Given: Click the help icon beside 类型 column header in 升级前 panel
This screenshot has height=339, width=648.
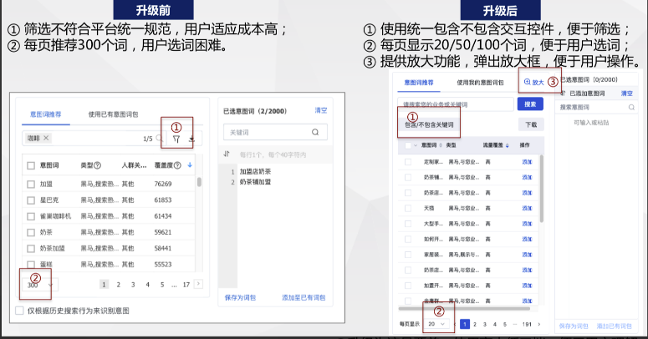Looking at the screenshot, I should pos(98,165).
